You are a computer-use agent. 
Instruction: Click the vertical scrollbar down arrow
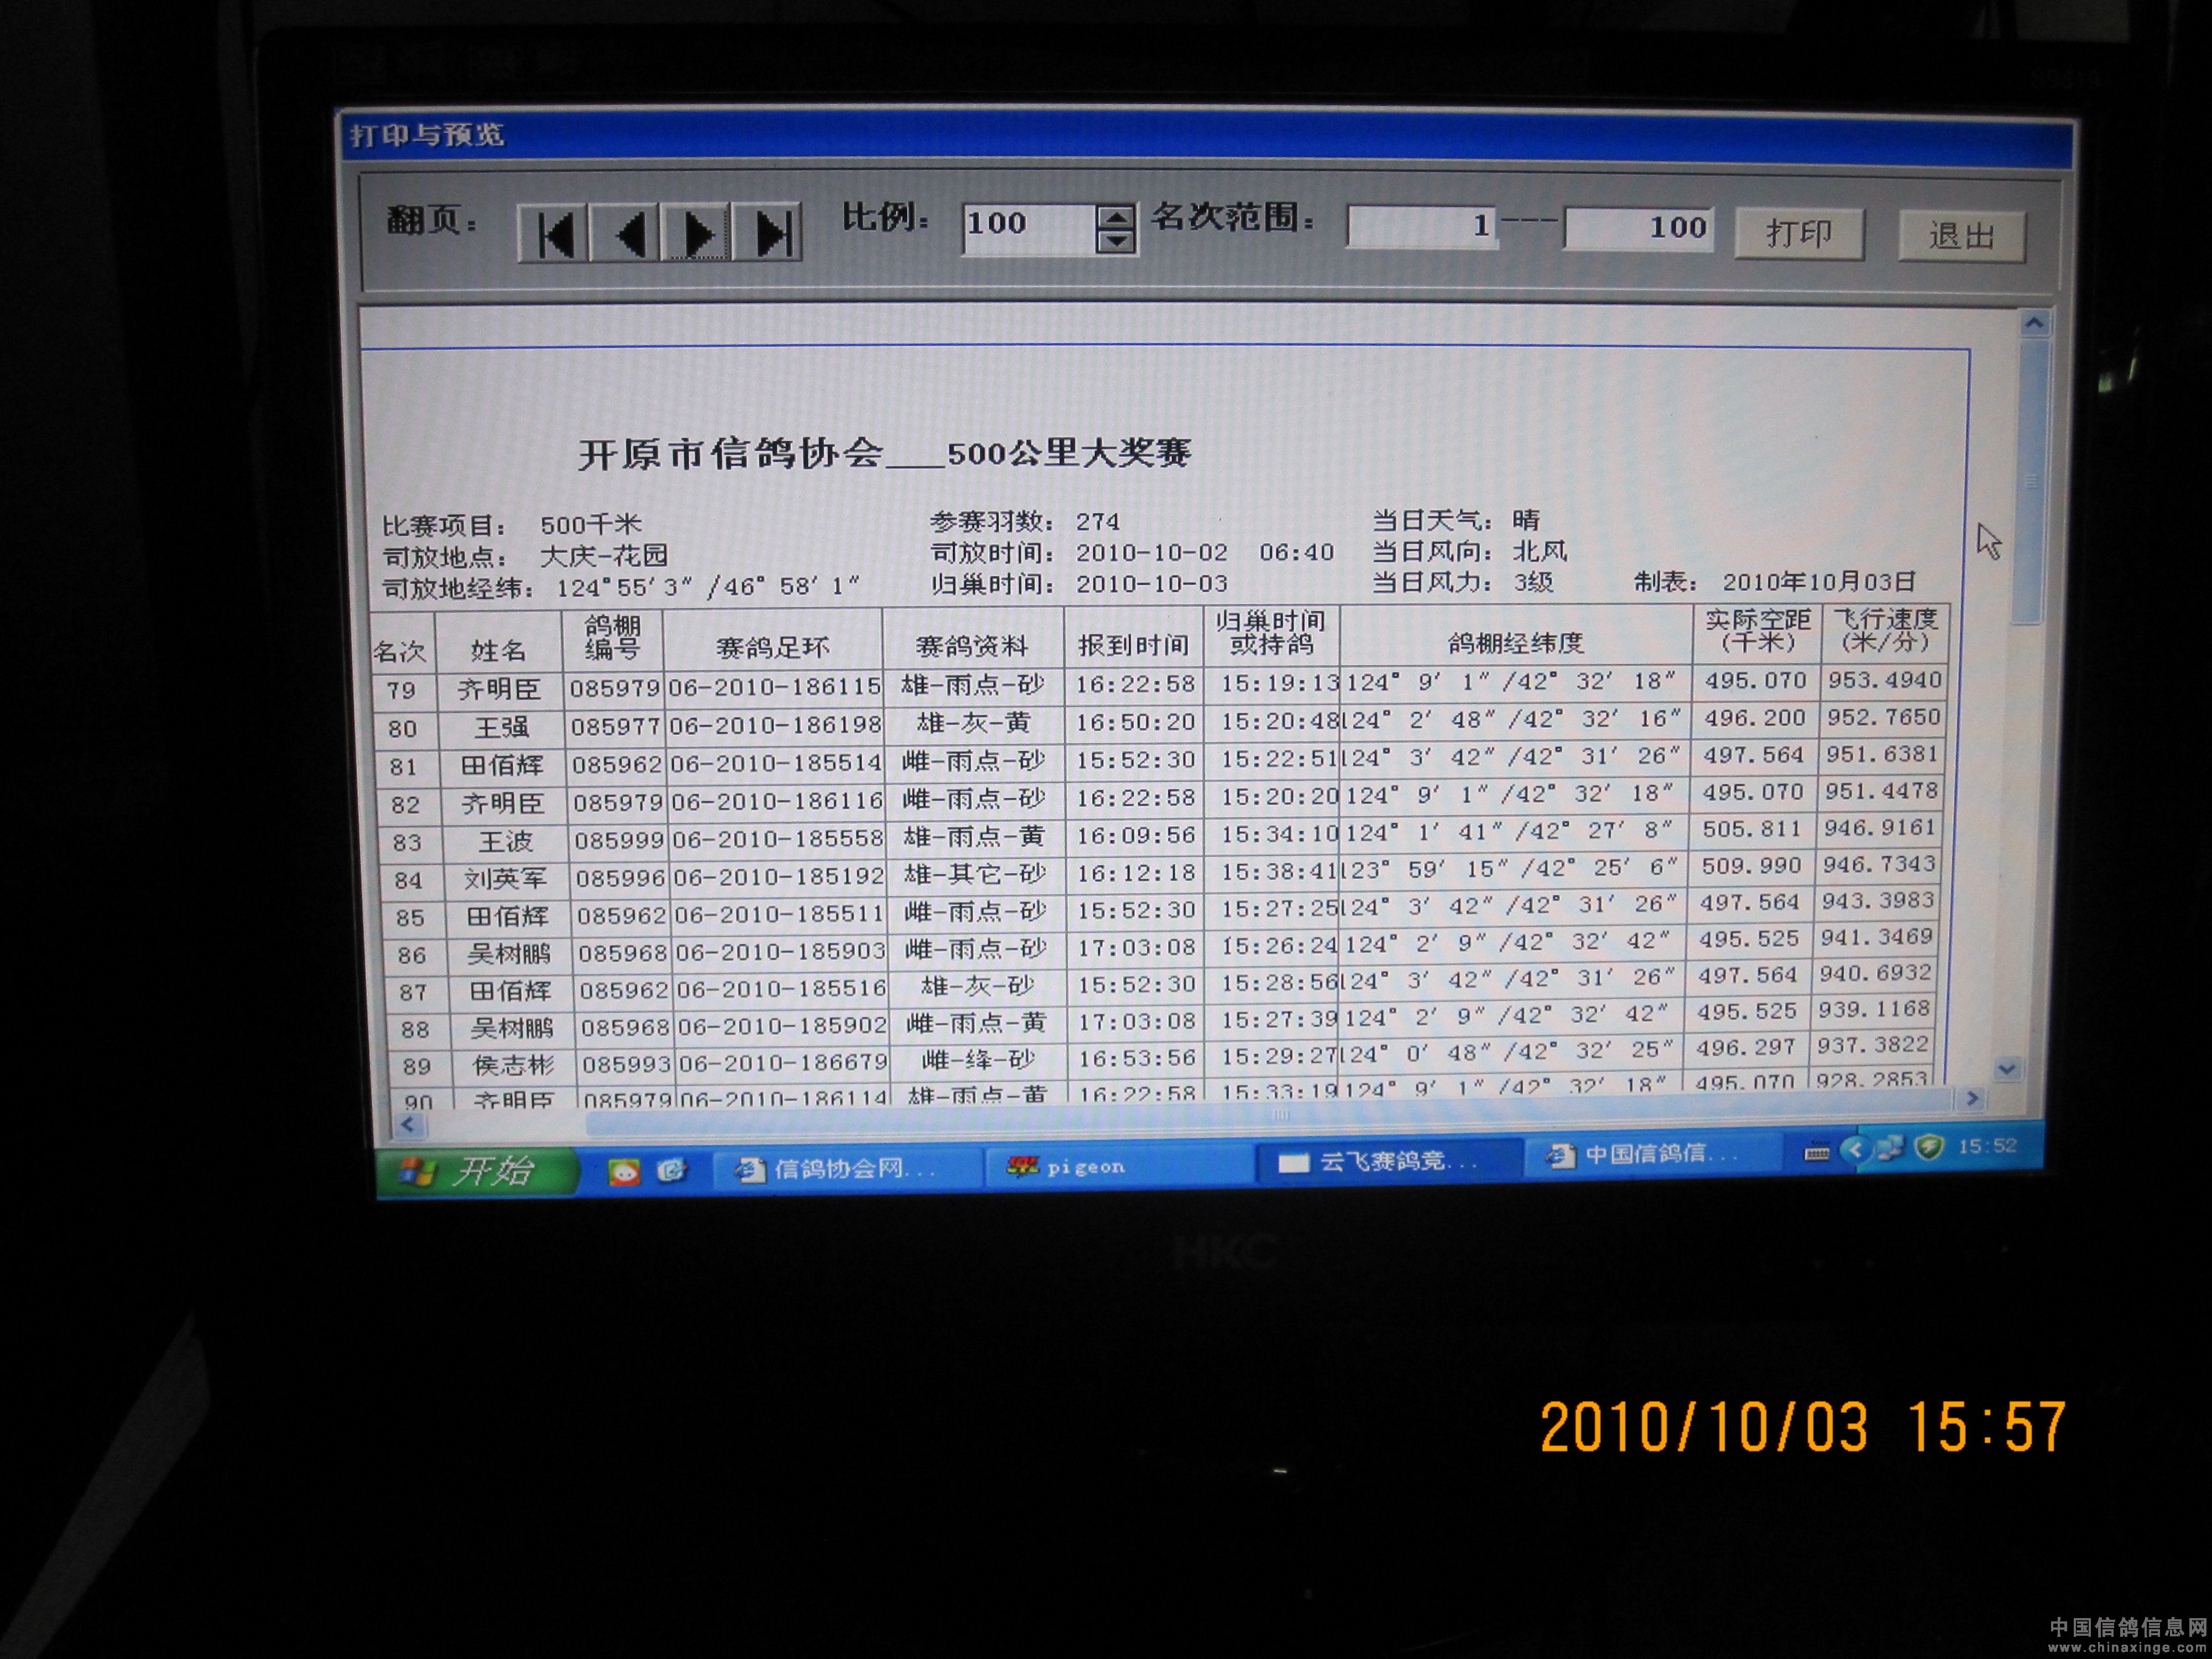[2006, 1069]
